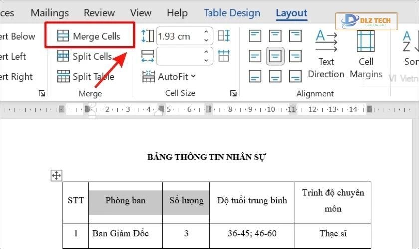Image resolution: width=419 pixels, height=249 pixels.
Task: Open Cell Margins settings
Action: pos(366,54)
